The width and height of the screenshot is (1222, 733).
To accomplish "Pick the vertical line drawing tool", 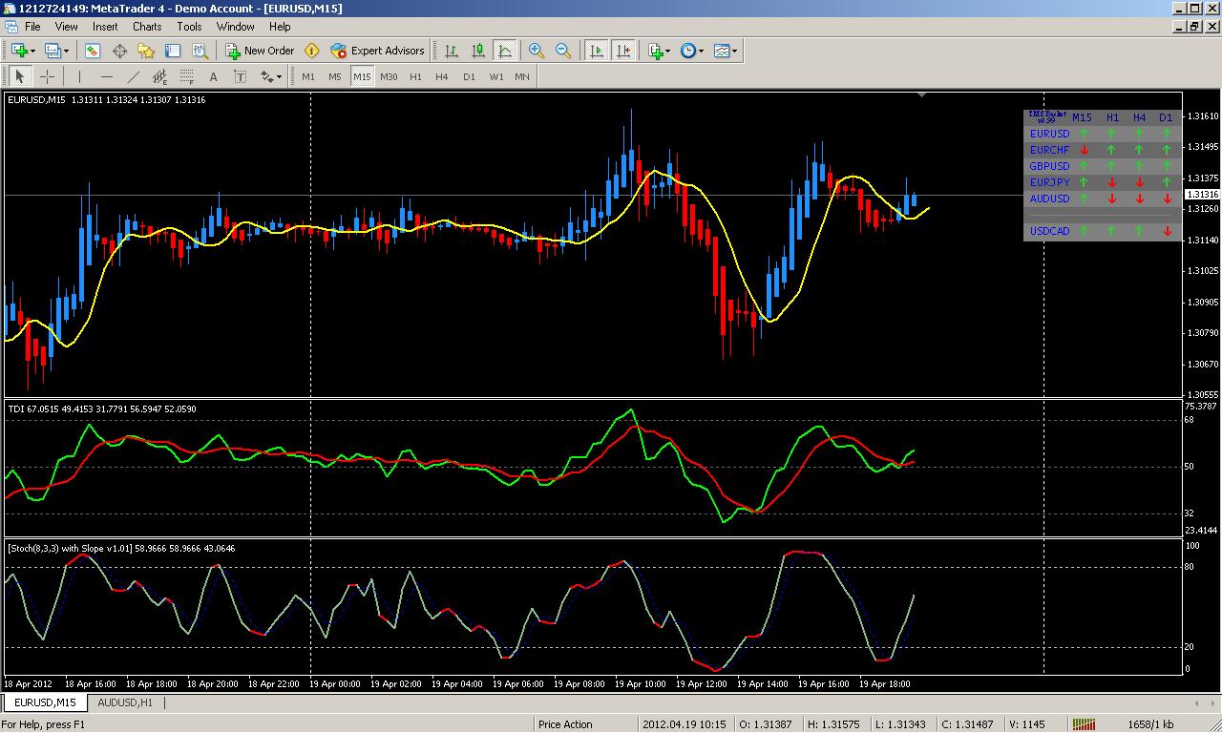I will [x=79, y=76].
